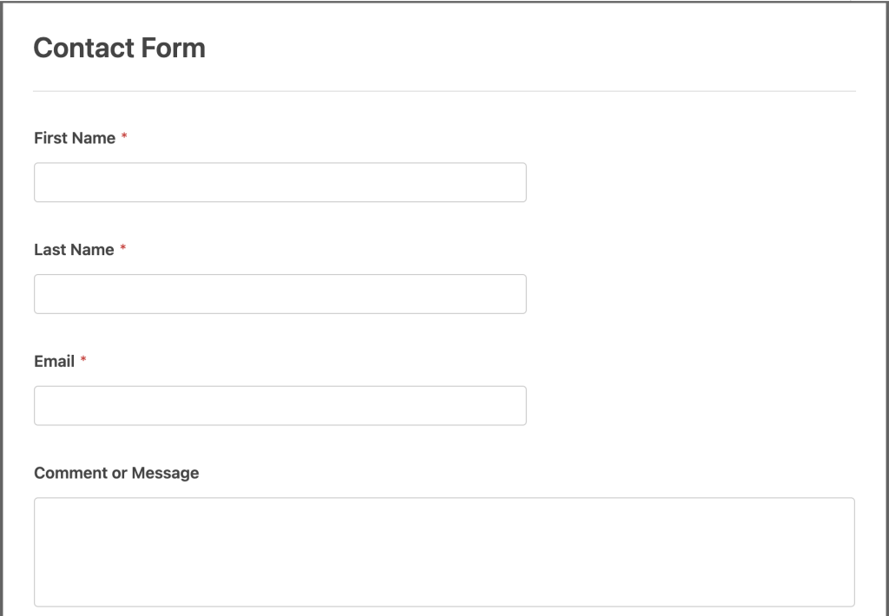Click the Contact Form heading
The height and width of the screenshot is (616, 889).
click(x=119, y=49)
